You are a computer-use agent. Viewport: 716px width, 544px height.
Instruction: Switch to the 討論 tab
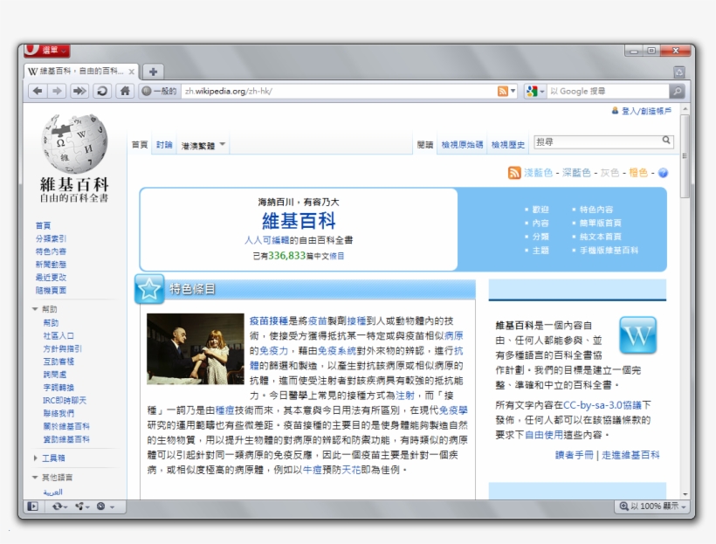(x=164, y=145)
